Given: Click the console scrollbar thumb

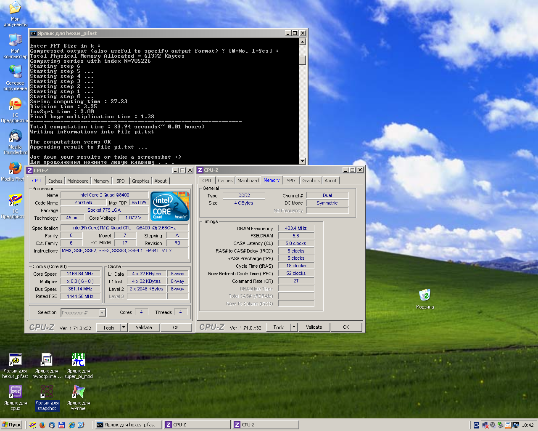Looking at the screenshot, I should coord(303,60).
